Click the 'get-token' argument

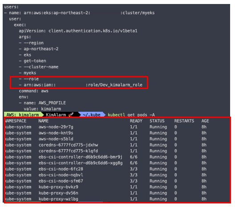click(32, 61)
